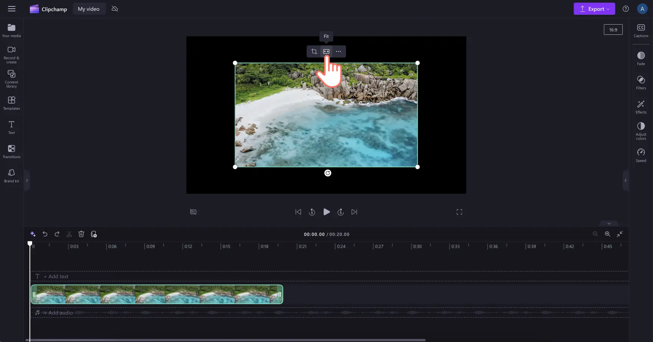This screenshot has height=342, width=653.
Task: Toggle the hide captions icon below preview
Action: (193, 212)
